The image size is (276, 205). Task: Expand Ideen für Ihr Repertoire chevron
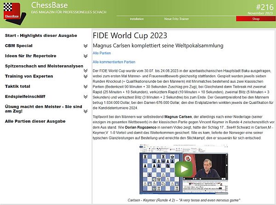86,56
